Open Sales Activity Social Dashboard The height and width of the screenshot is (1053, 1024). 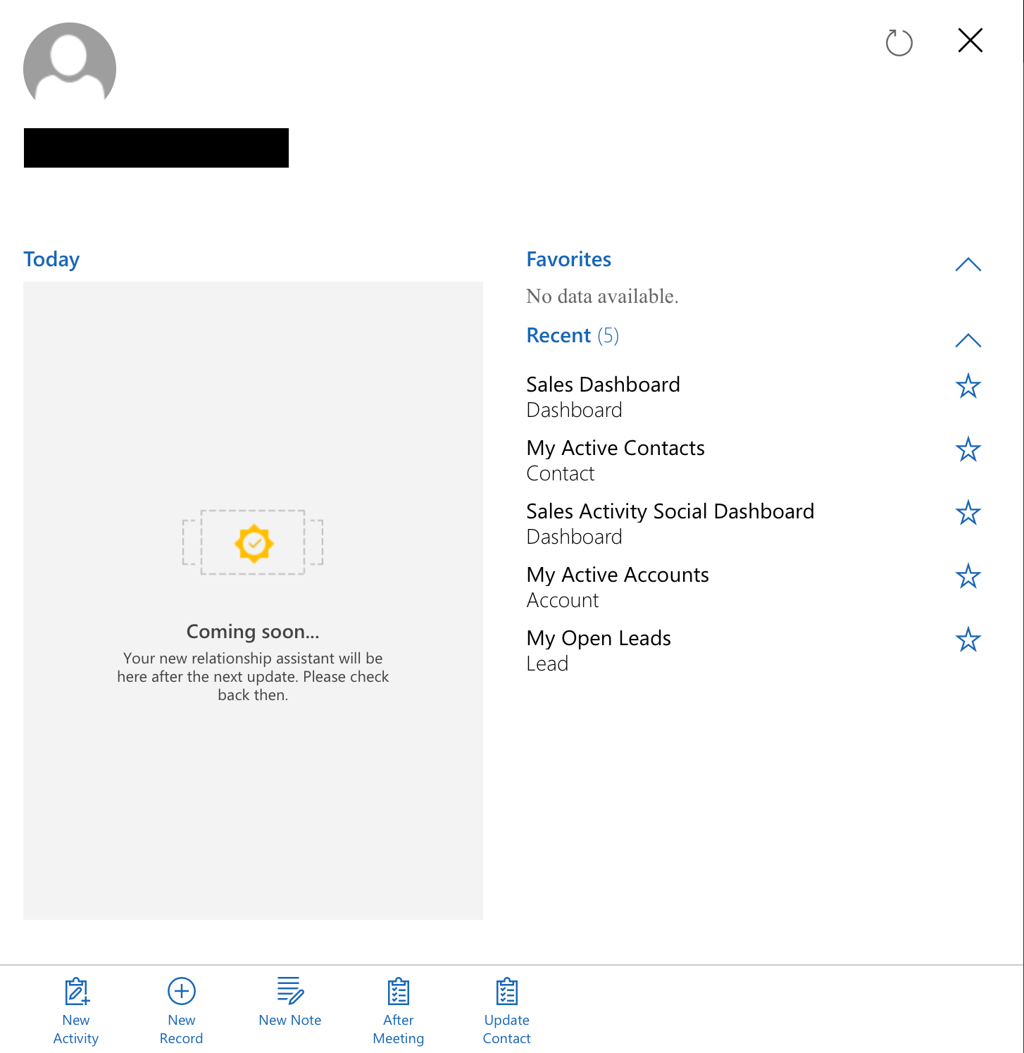[670, 523]
